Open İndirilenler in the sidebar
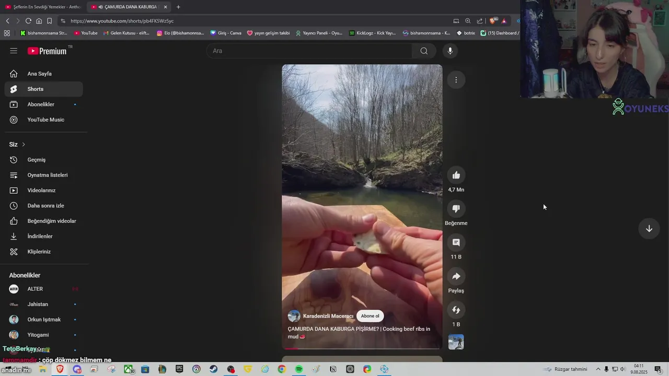Screen dimensions: 669x376 (x=43, y=236)
